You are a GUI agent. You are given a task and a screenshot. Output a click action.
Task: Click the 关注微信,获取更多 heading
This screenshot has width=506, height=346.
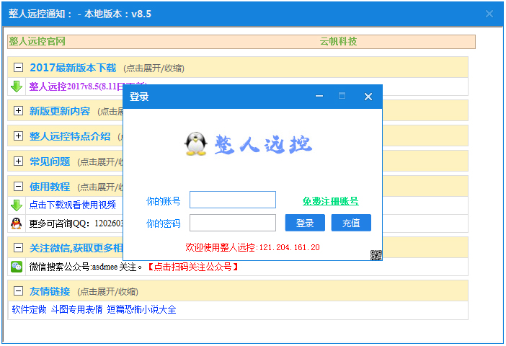[76, 248]
